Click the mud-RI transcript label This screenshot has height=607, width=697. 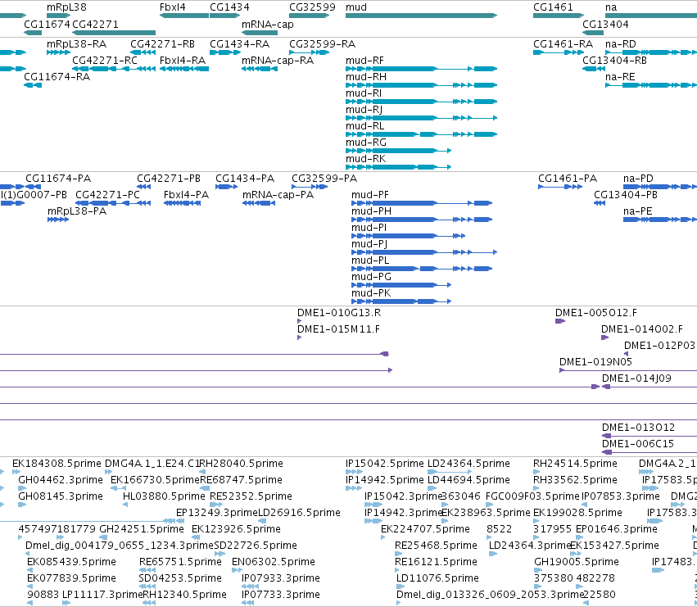click(x=364, y=93)
